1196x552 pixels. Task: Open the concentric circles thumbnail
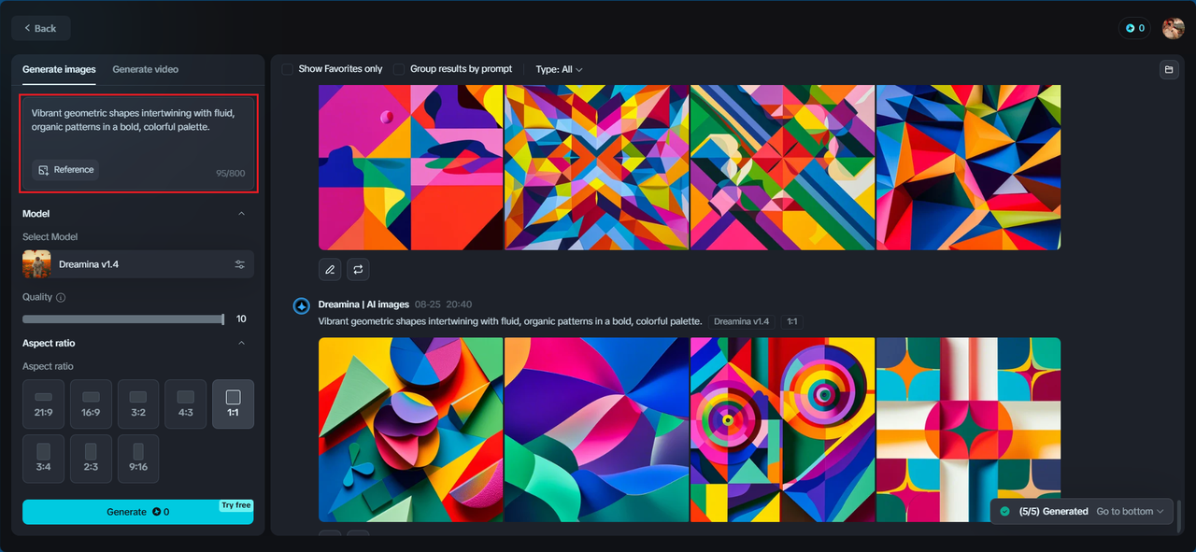(782, 430)
